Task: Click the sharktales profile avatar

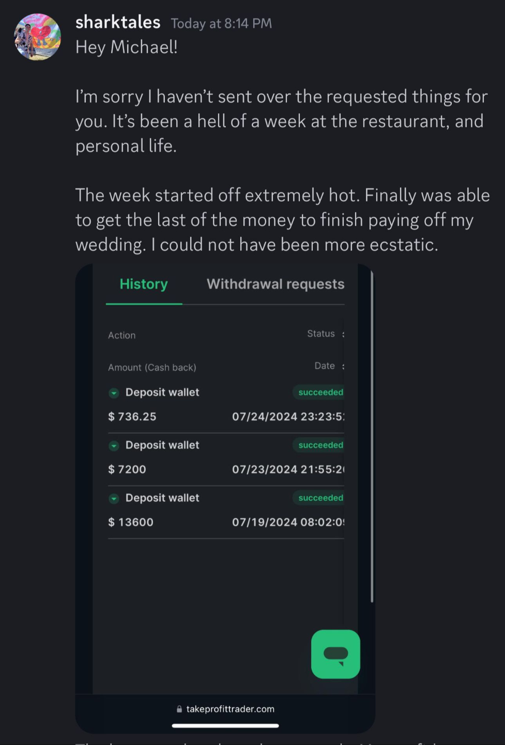Action: (x=37, y=37)
